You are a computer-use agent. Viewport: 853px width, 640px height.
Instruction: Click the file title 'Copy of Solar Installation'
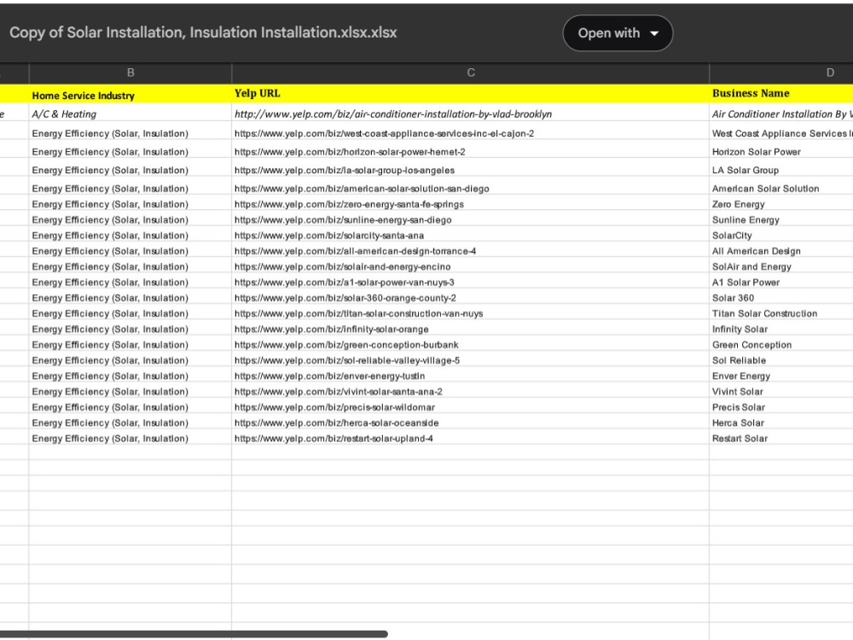[203, 32]
